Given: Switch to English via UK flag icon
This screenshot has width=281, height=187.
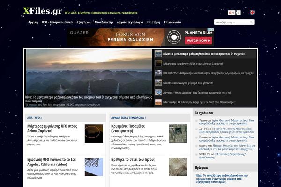Looking at the screenshot, I should pos(252,13).
